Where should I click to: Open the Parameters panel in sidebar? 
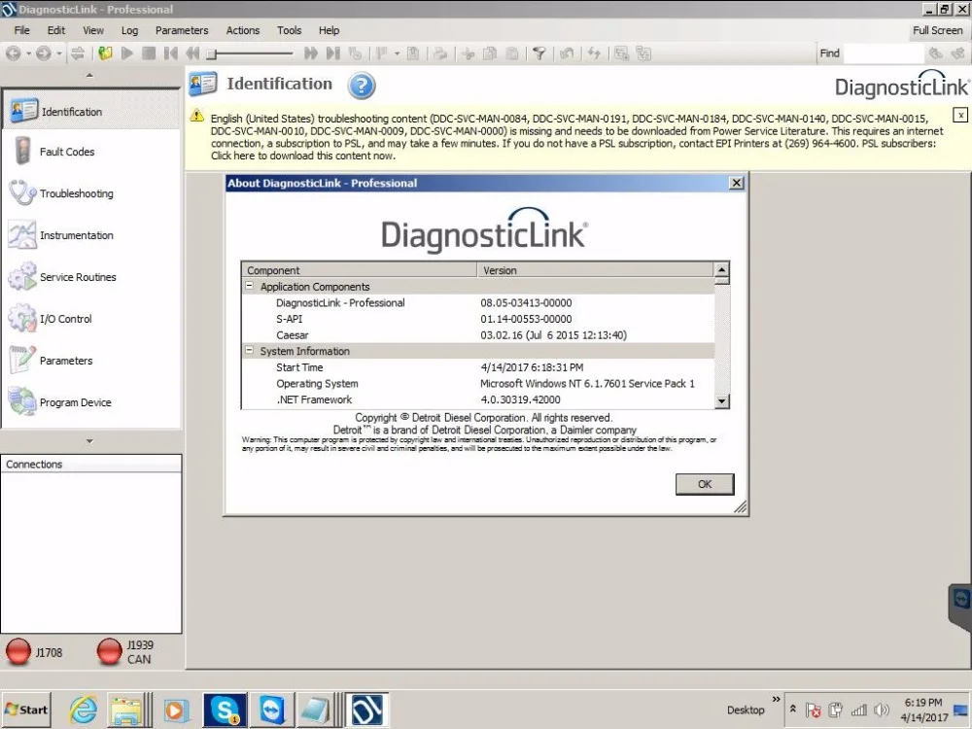click(x=91, y=361)
